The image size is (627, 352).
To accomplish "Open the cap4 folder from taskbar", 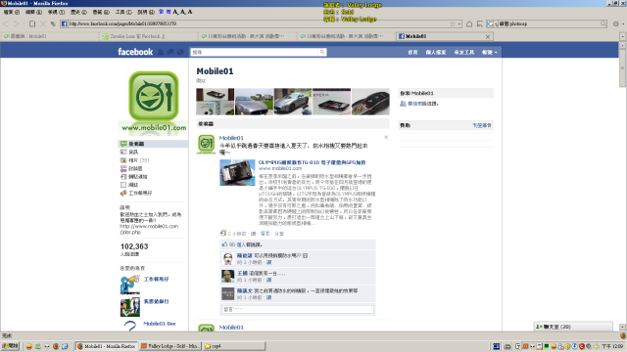I will (x=234, y=346).
